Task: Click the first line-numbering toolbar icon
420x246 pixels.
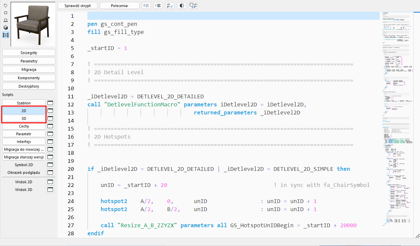Action: [146, 5]
